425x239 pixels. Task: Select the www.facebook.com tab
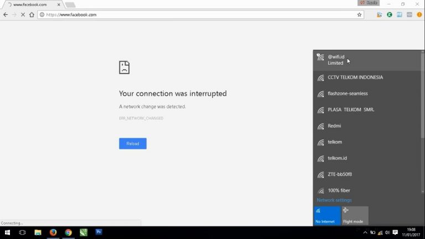(x=34, y=4)
